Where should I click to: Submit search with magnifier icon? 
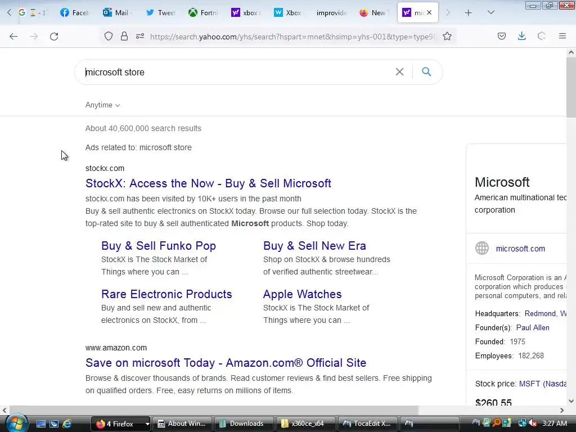(426, 71)
